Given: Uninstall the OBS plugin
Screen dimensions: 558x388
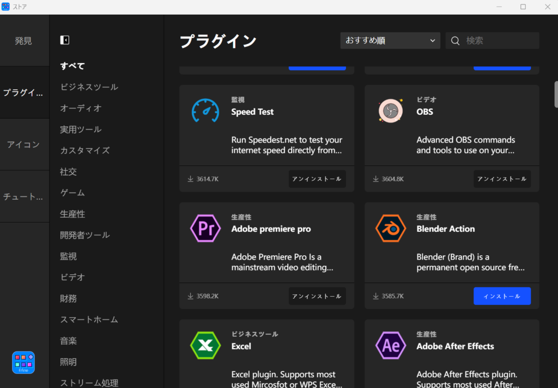Looking at the screenshot, I should click(x=502, y=179).
